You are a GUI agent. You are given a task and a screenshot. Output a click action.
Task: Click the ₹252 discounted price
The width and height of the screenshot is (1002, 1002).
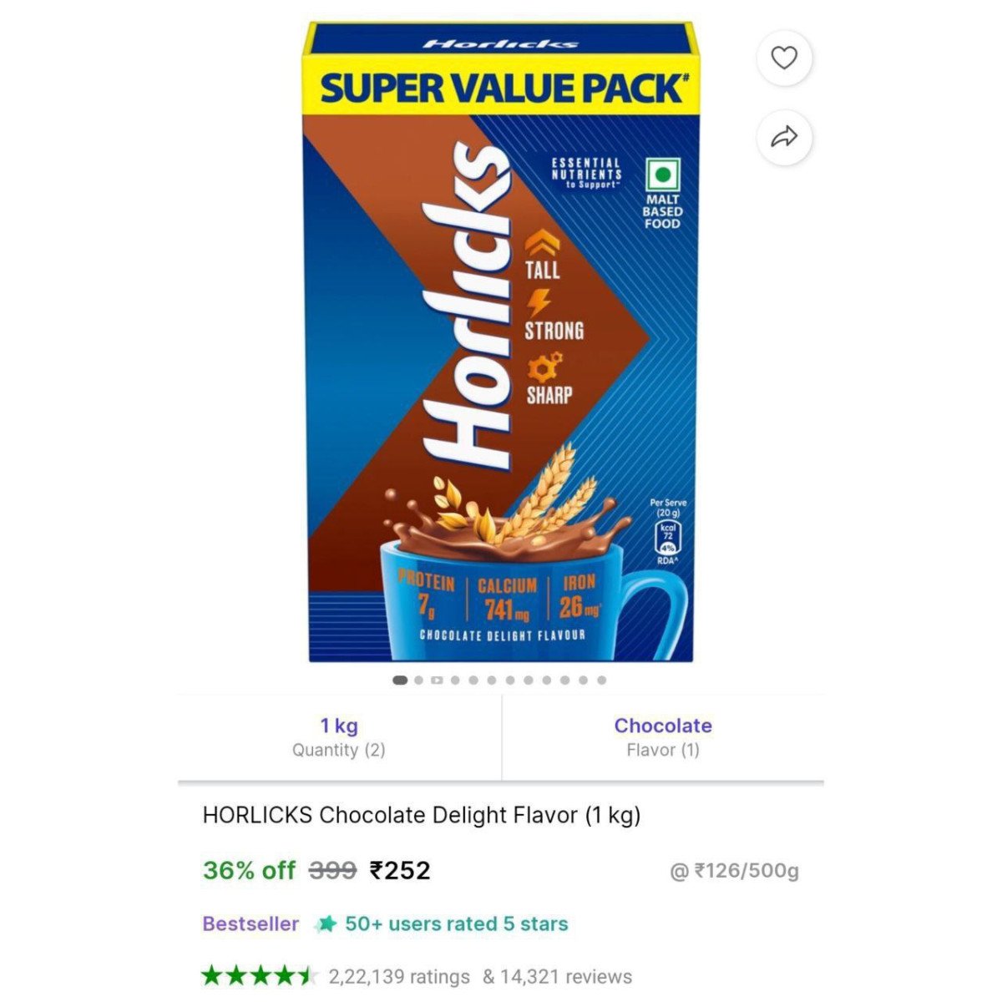[400, 871]
